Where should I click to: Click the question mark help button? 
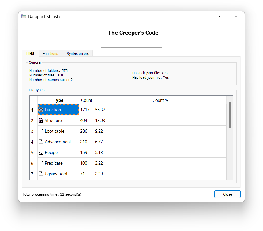coord(219,16)
